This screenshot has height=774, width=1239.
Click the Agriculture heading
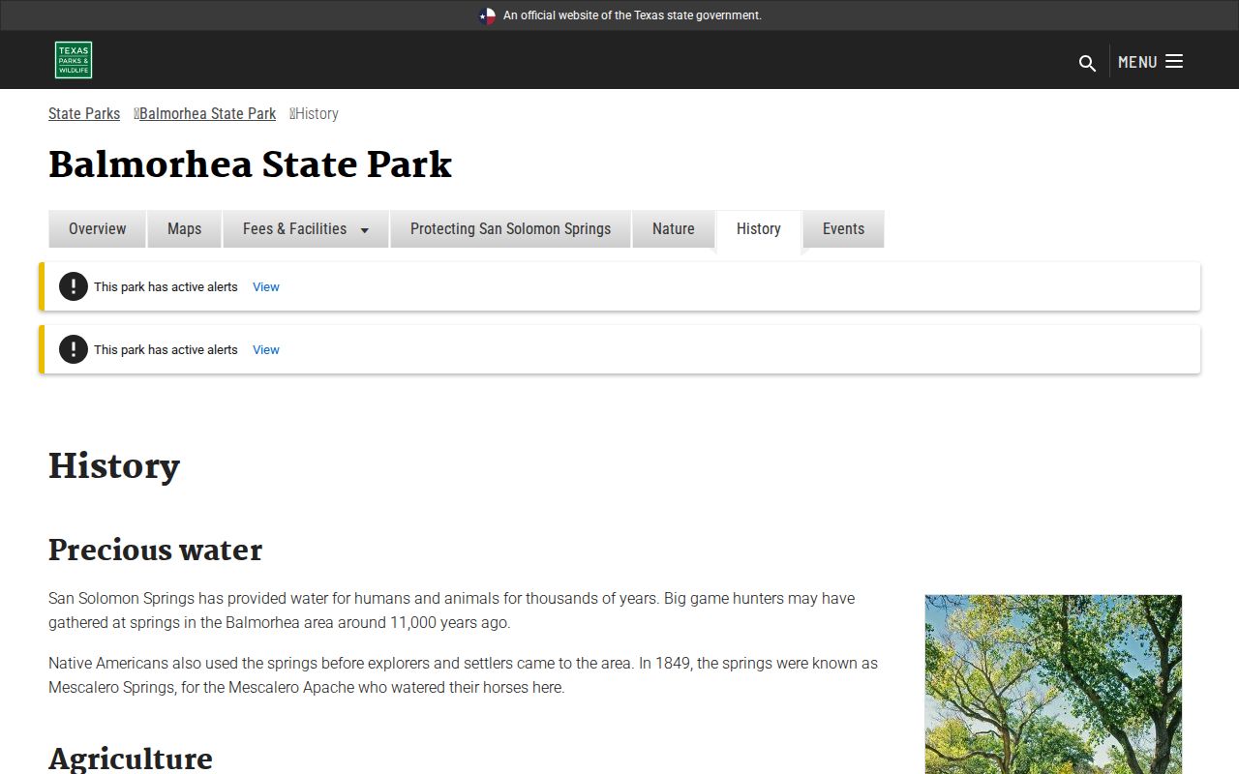131,758
